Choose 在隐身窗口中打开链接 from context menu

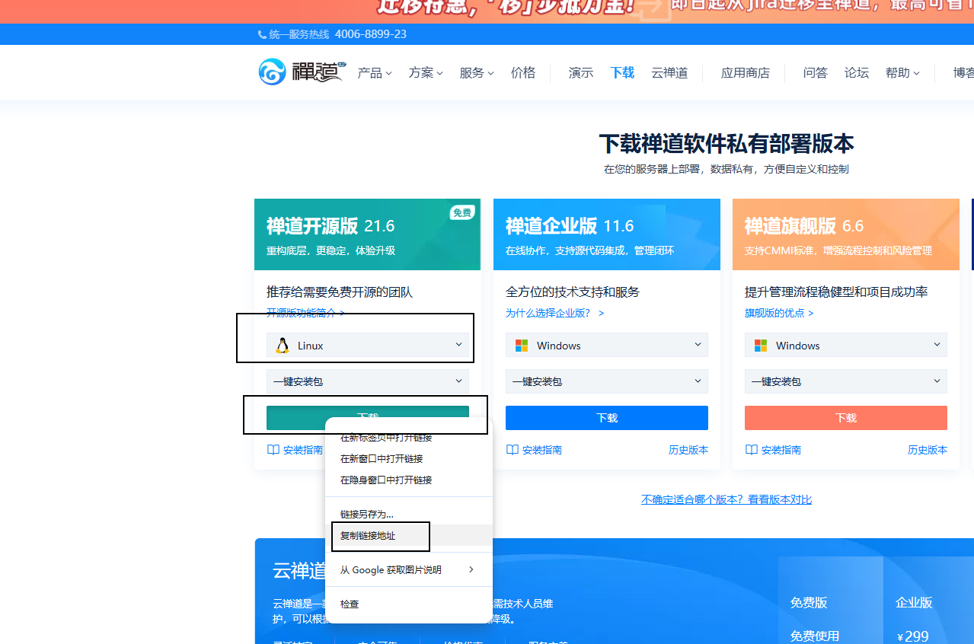[x=409, y=480]
